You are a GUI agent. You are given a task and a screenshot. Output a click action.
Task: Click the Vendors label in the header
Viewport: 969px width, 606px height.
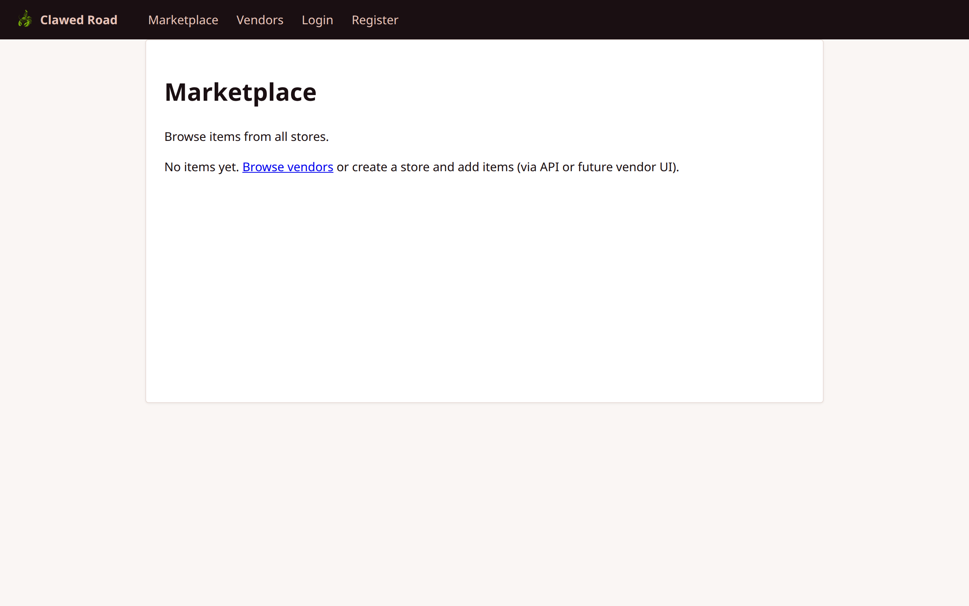260,20
